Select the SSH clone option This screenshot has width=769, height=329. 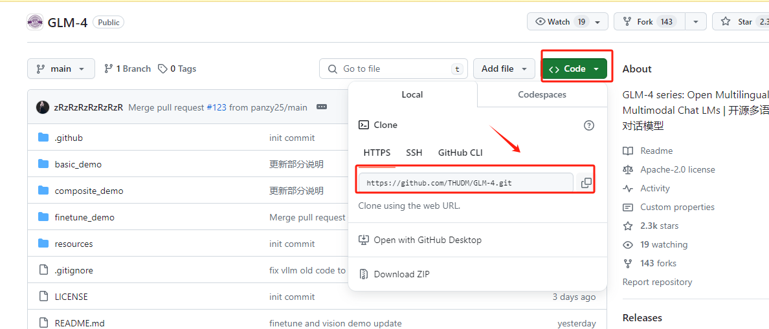414,153
